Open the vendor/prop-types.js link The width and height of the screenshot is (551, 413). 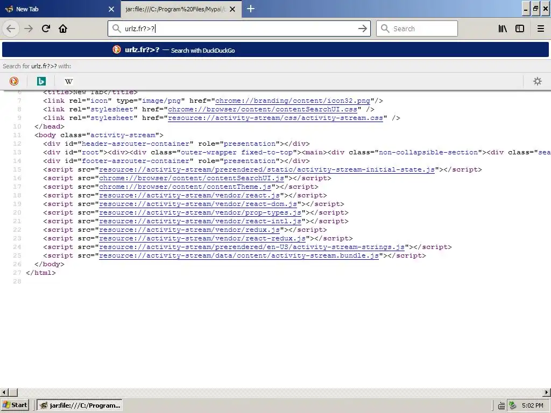tap(200, 212)
